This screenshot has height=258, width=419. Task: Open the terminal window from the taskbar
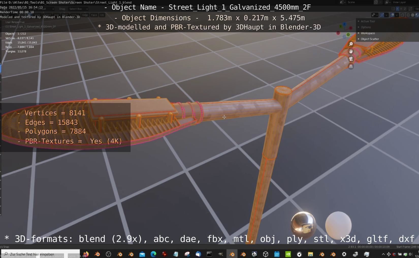(209, 254)
